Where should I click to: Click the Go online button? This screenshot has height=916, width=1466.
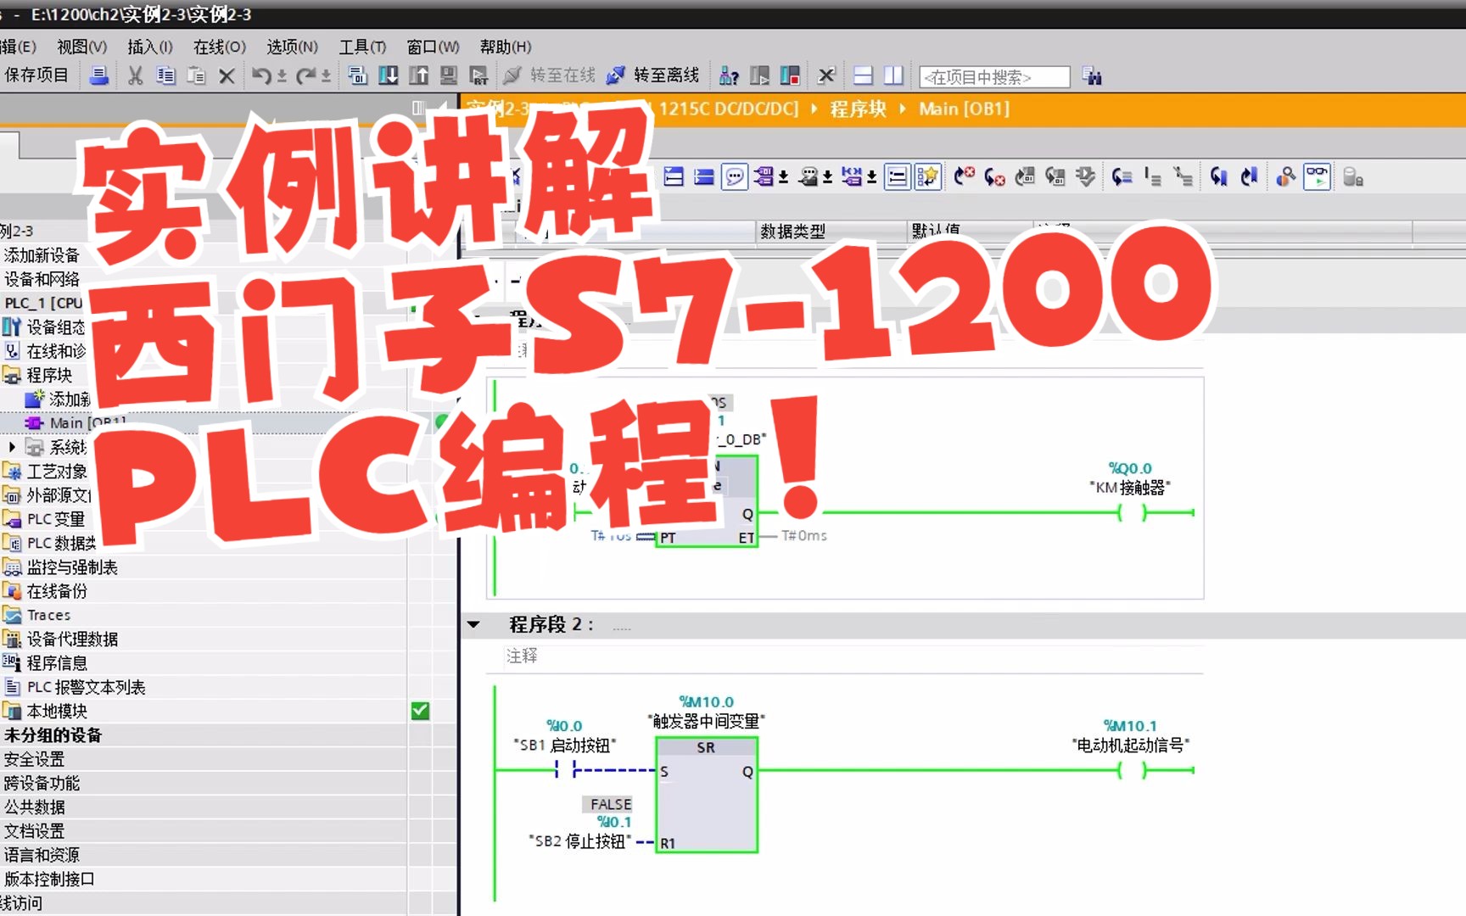549,75
